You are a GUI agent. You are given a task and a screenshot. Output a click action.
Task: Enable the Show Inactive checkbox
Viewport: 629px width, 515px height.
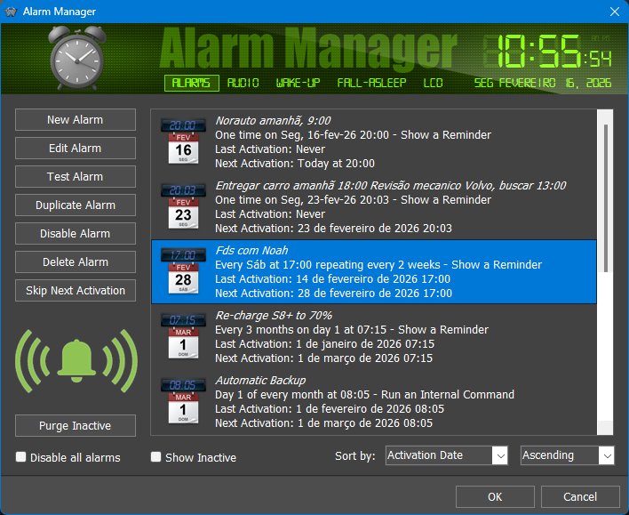(155, 457)
